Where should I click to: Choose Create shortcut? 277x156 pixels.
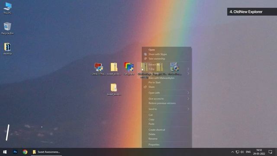(167, 130)
